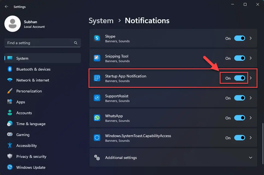This screenshot has height=175, width=264.
Task: Click the Privacy & security shield icon
Action: click(x=10, y=156)
